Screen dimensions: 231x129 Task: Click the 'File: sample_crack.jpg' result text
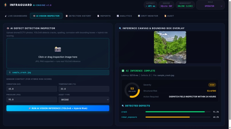[x=164, y=75]
